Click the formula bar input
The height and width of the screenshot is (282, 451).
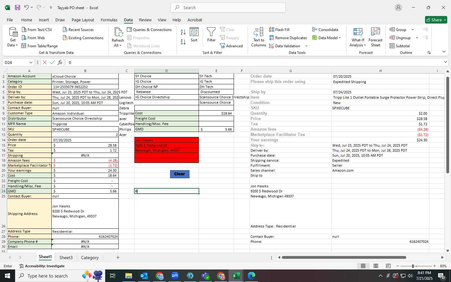tap(254, 62)
